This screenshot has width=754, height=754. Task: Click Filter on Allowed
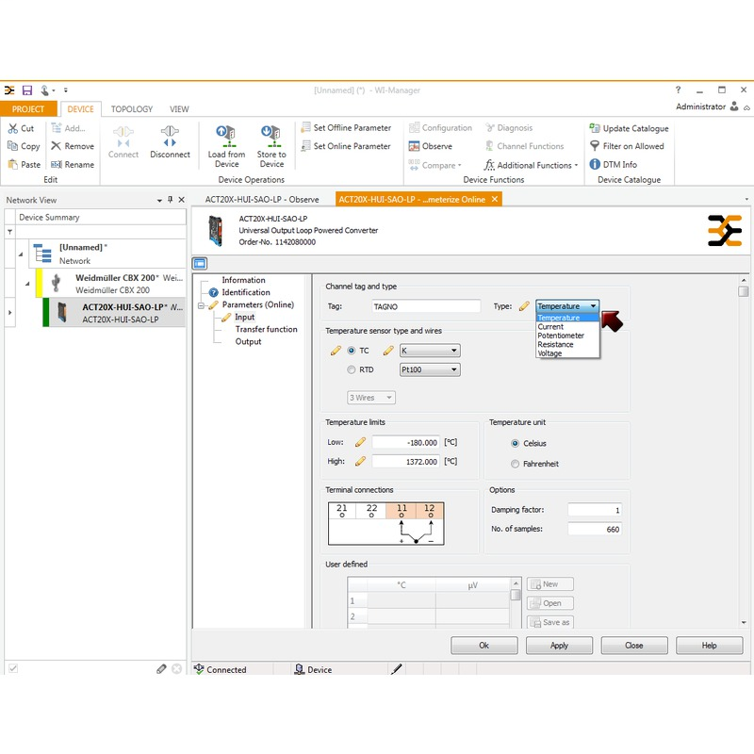[x=627, y=146]
